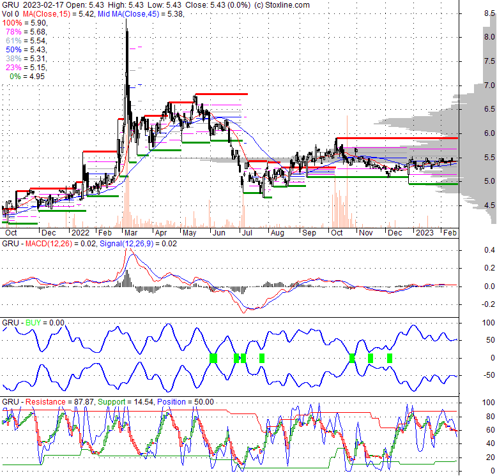Select the date 2023-02-17 in header

coord(45,4)
